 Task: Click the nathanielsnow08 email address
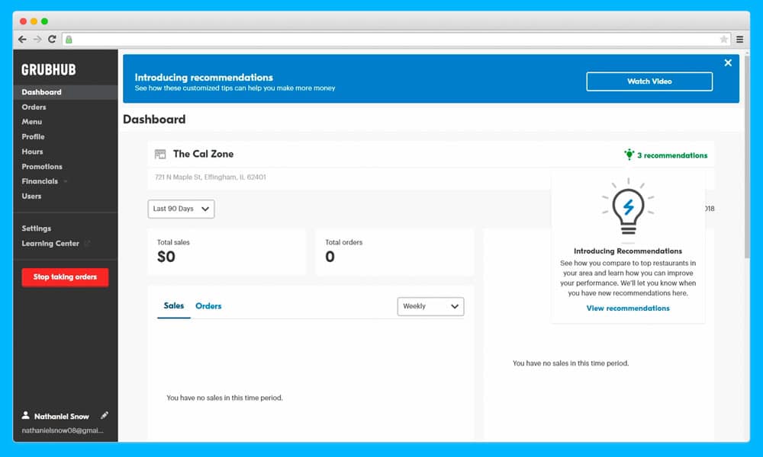pyautogui.click(x=63, y=430)
